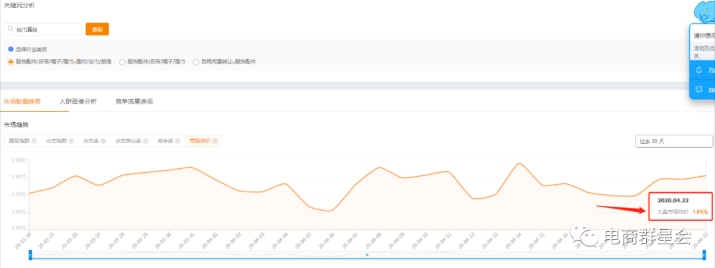Click the help icon next to 点击转化率

point(146,141)
